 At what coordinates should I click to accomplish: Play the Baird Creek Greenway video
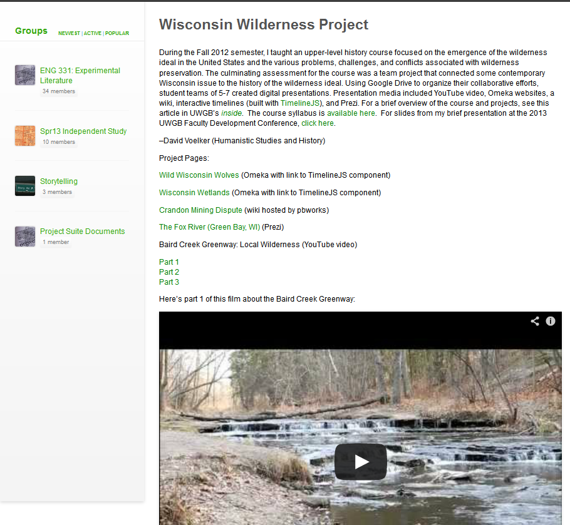pyautogui.click(x=360, y=461)
